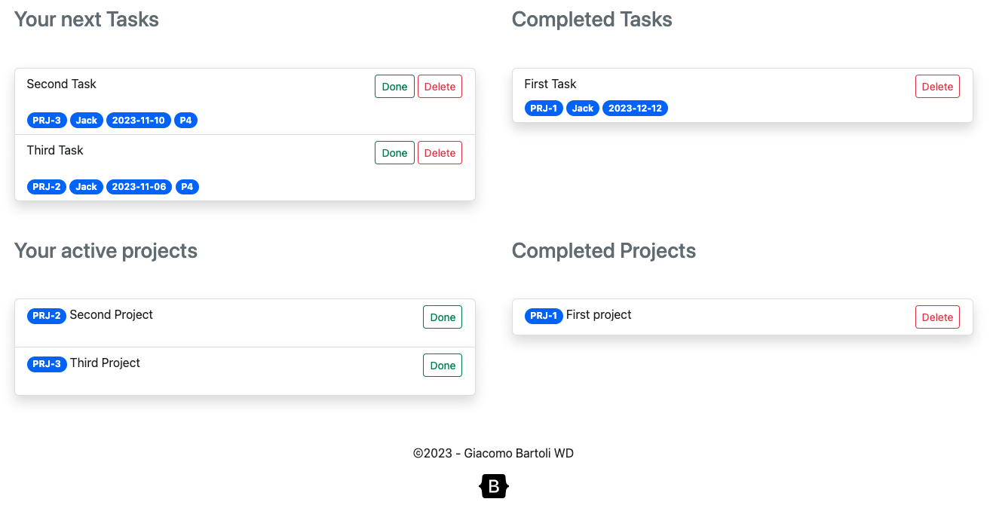The width and height of the screenshot is (993, 505).
Task: Delete the Third Task
Action: (440, 153)
